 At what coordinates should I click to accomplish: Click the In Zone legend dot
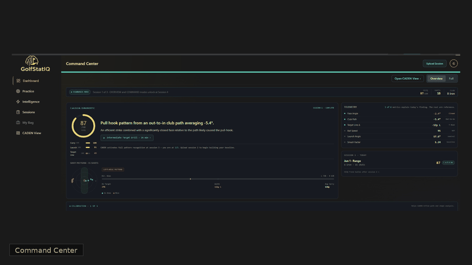(103, 193)
